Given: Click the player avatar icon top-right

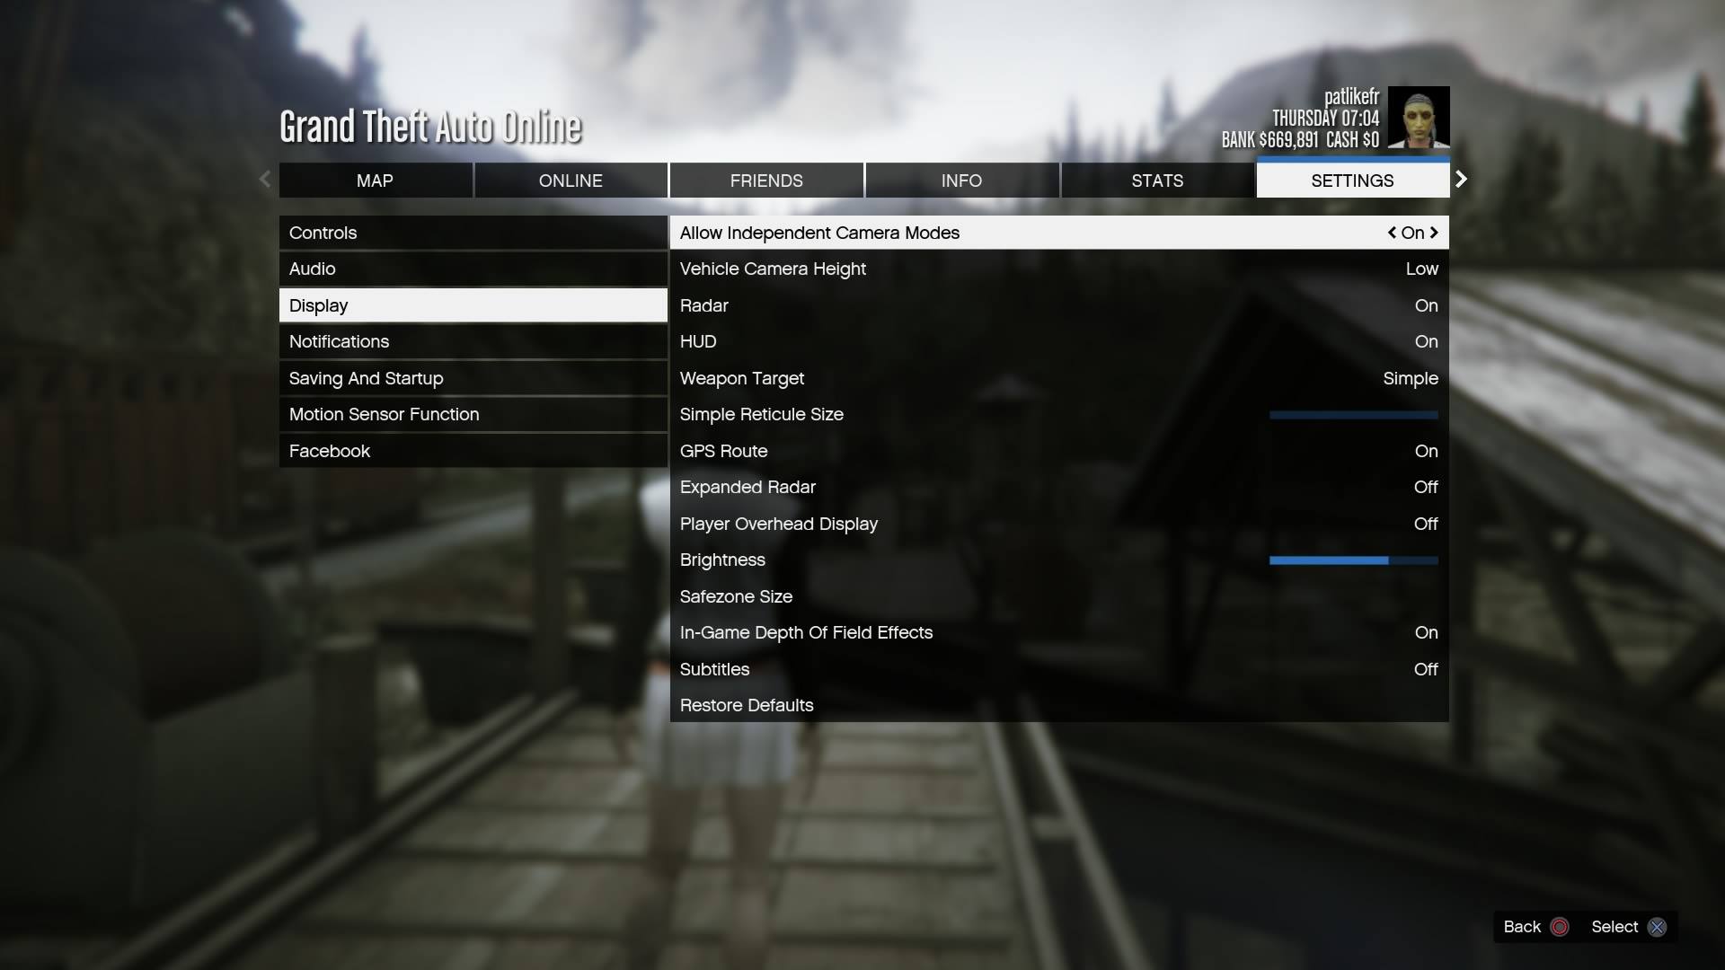Looking at the screenshot, I should [x=1418, y=119].
